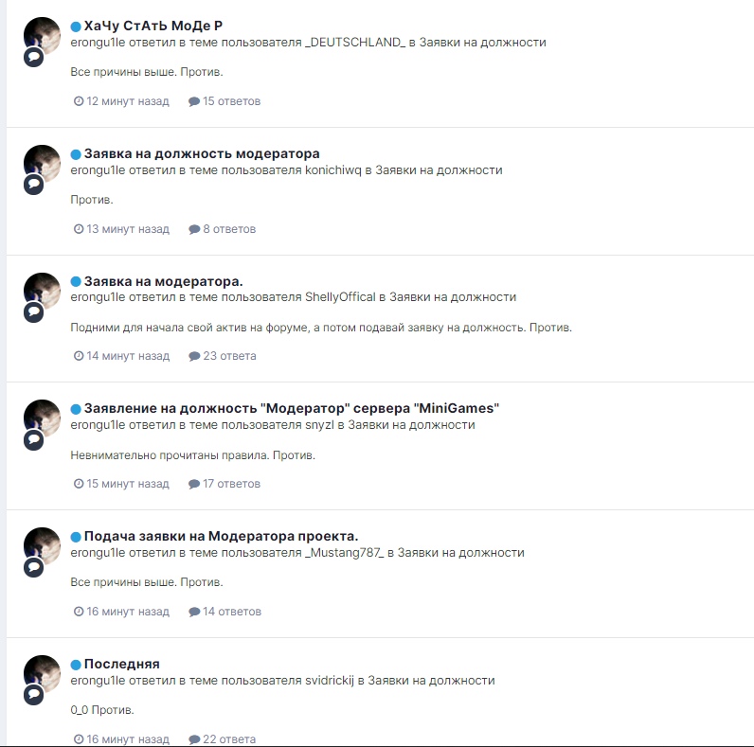Open "Заявки на должности" forum link in the snyzl entry

pyautogui.click(x=411, y=425)
